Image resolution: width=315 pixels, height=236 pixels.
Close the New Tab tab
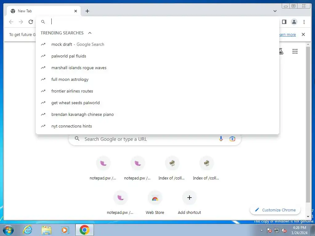click(x=76, y=11)
